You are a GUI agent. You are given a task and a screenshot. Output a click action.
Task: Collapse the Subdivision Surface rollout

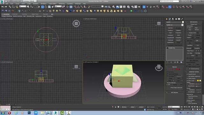(x=194, y=72)
